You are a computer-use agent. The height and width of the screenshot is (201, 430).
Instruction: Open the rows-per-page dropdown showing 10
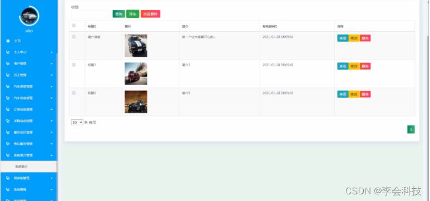(77, 122)
